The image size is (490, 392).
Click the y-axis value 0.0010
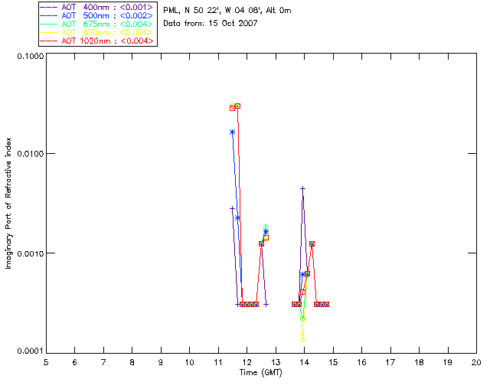(31, 253)
